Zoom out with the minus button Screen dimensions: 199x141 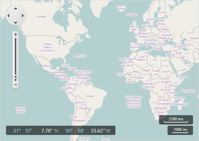[16, 85]
